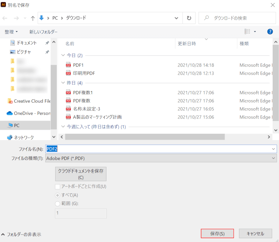The image size is (279, 242).
Task: Select ドキュメント in the sidebar
Action: pyautogui.click(x=27, y=43)
